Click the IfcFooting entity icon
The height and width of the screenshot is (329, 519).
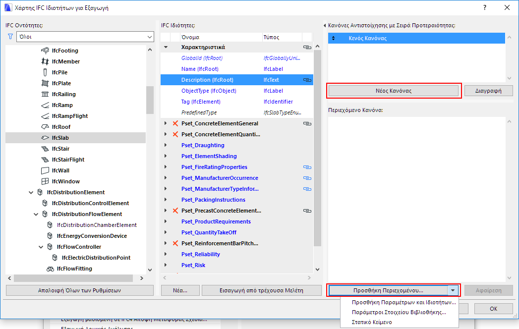[x=45, y=51]
